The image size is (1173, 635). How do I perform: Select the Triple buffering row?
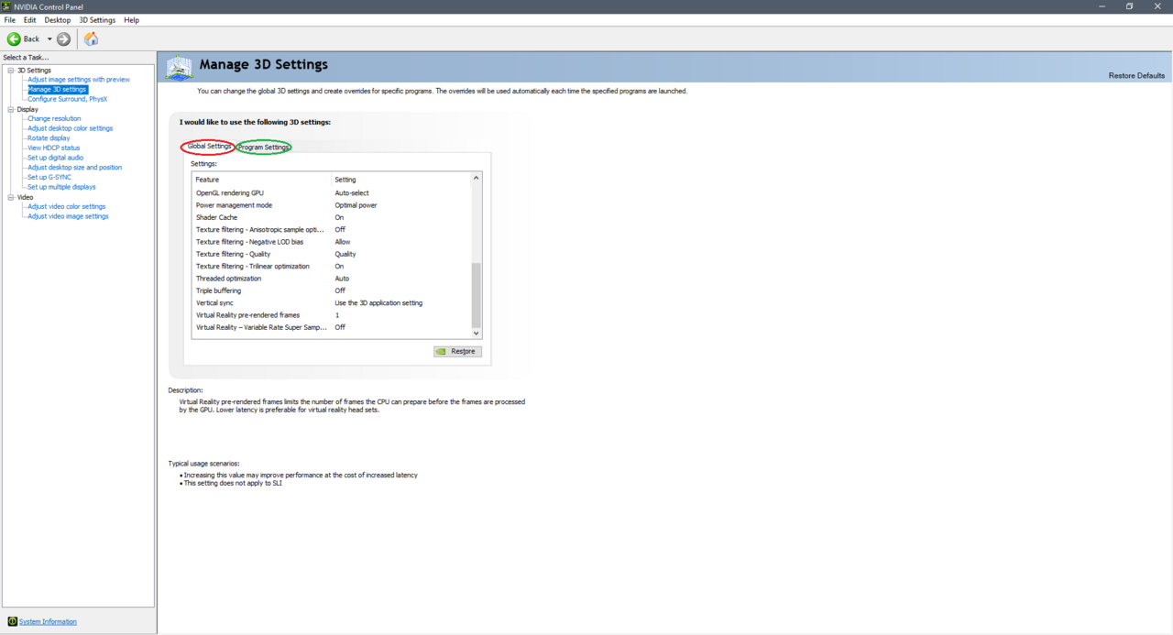pos(331,290)
